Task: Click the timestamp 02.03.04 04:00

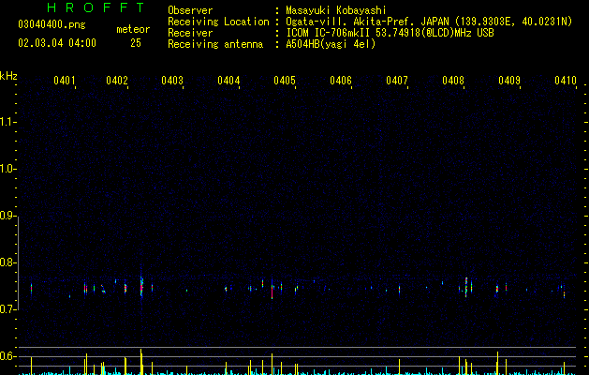Action: (57, 42)
